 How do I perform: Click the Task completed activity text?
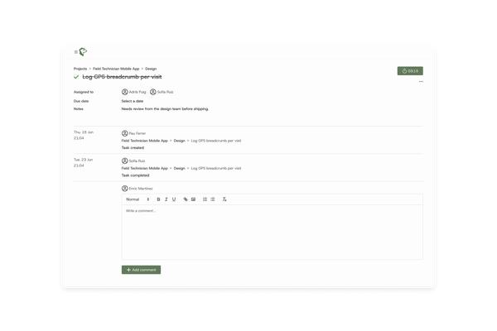[x=135, y=175]
